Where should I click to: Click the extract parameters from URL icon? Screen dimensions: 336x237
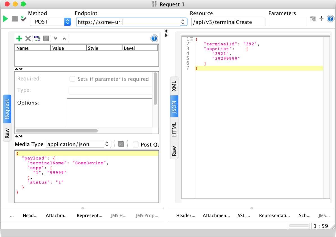click(37, 39)
